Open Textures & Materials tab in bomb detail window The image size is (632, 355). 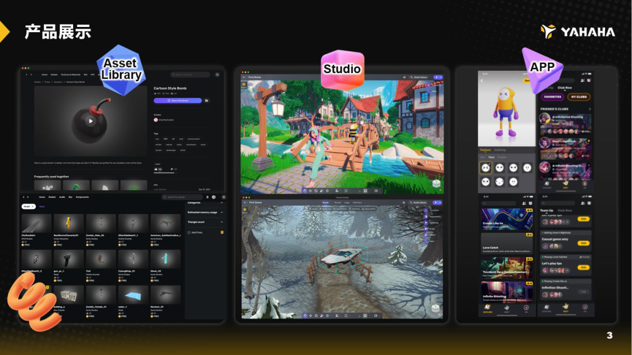pyautogui.click(x=71, y=74)
